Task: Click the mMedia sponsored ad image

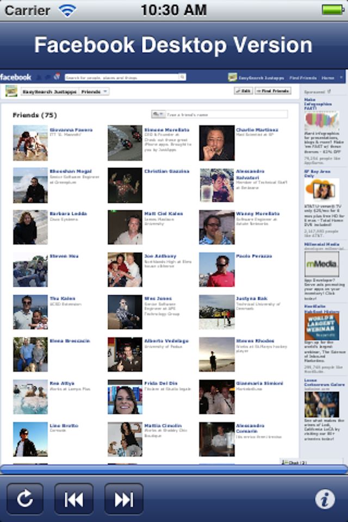Action: coord(322,264)
